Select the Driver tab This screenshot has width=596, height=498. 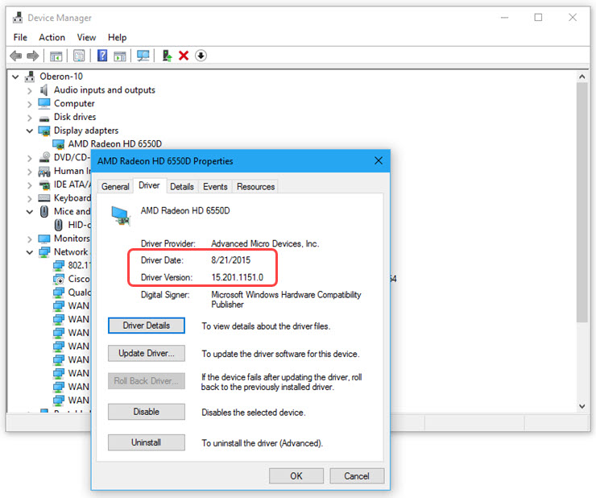coord(149,185)
